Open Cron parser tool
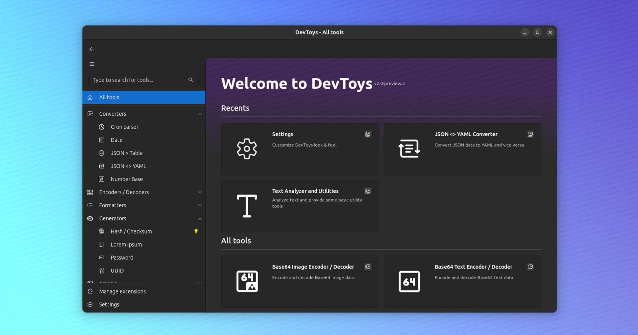 (x=124, y=127)
